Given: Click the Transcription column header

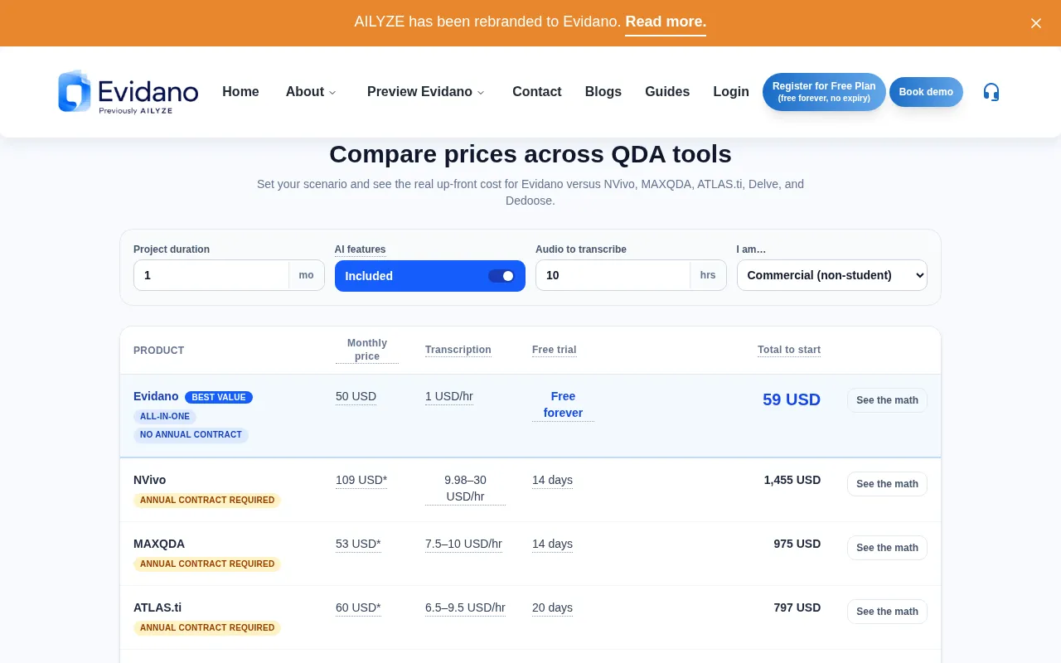Looking at the screenshot, I should pyautogui.click(x=458, y=350).
